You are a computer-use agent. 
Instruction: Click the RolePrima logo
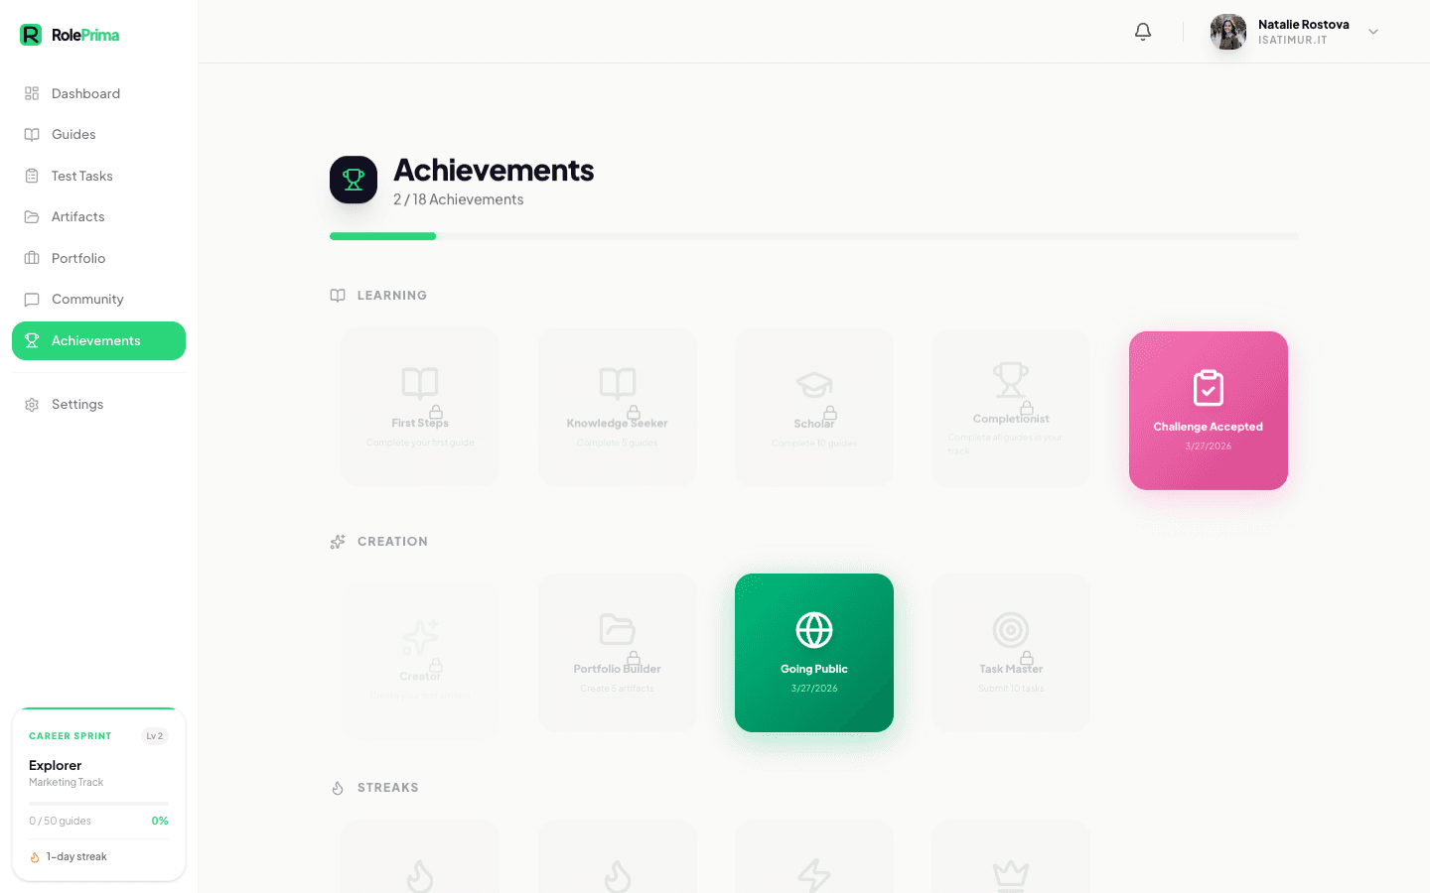(x=70, y=33)
